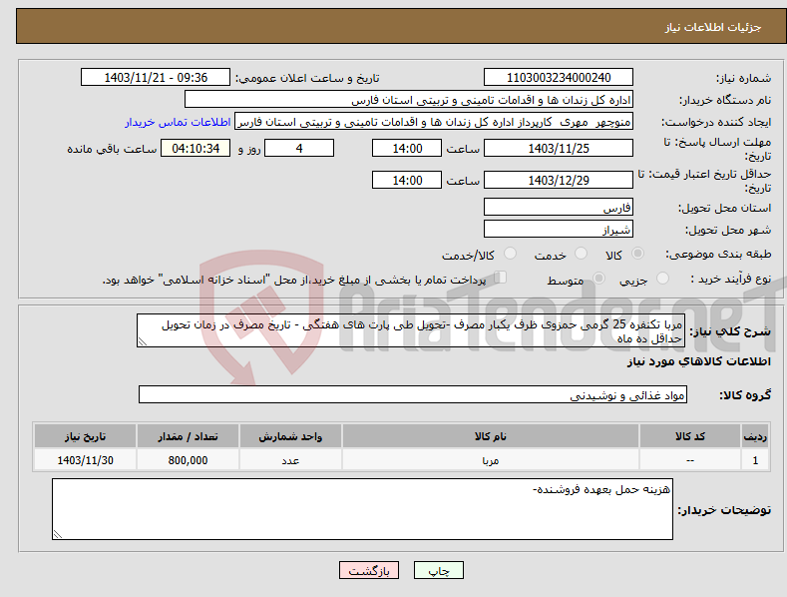Click the response deadline time 14:00 field
The width and height of the screenshot is (787, 597).
[407, 148]
